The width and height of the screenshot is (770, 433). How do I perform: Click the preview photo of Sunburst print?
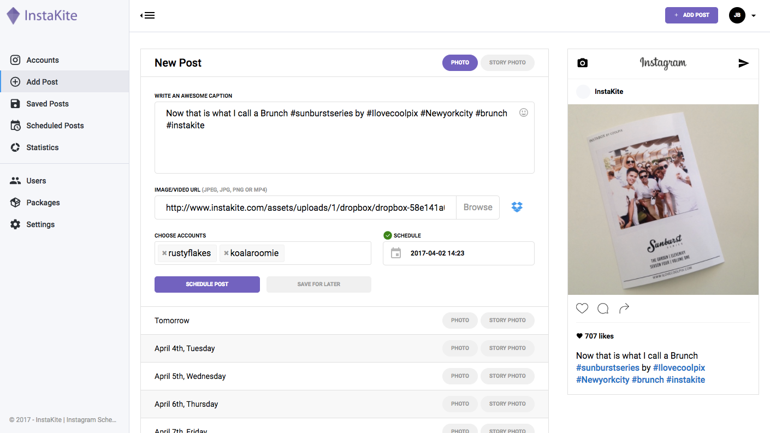coord(663,199)
